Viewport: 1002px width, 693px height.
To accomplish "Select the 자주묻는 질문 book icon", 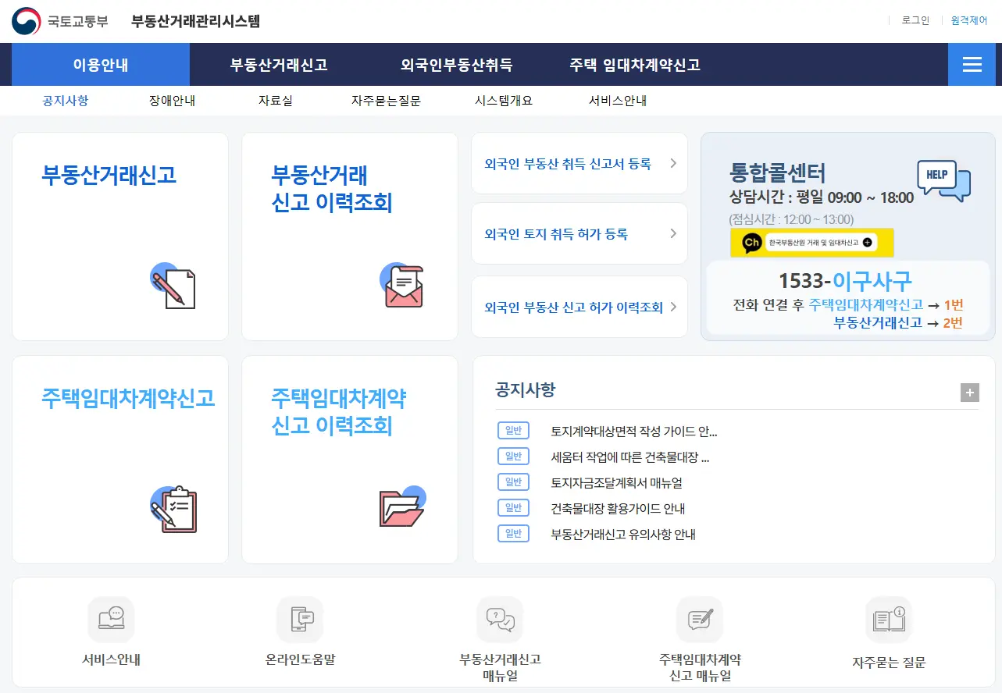I will [888, 619].
